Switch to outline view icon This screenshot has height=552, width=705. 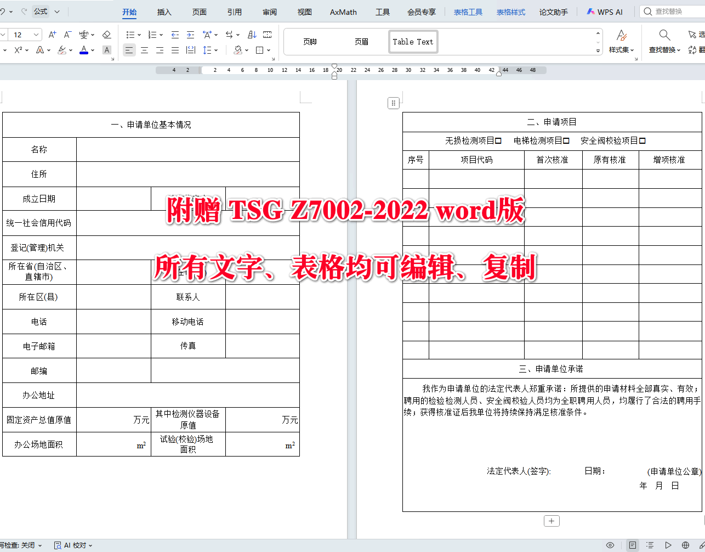(650, 545)
